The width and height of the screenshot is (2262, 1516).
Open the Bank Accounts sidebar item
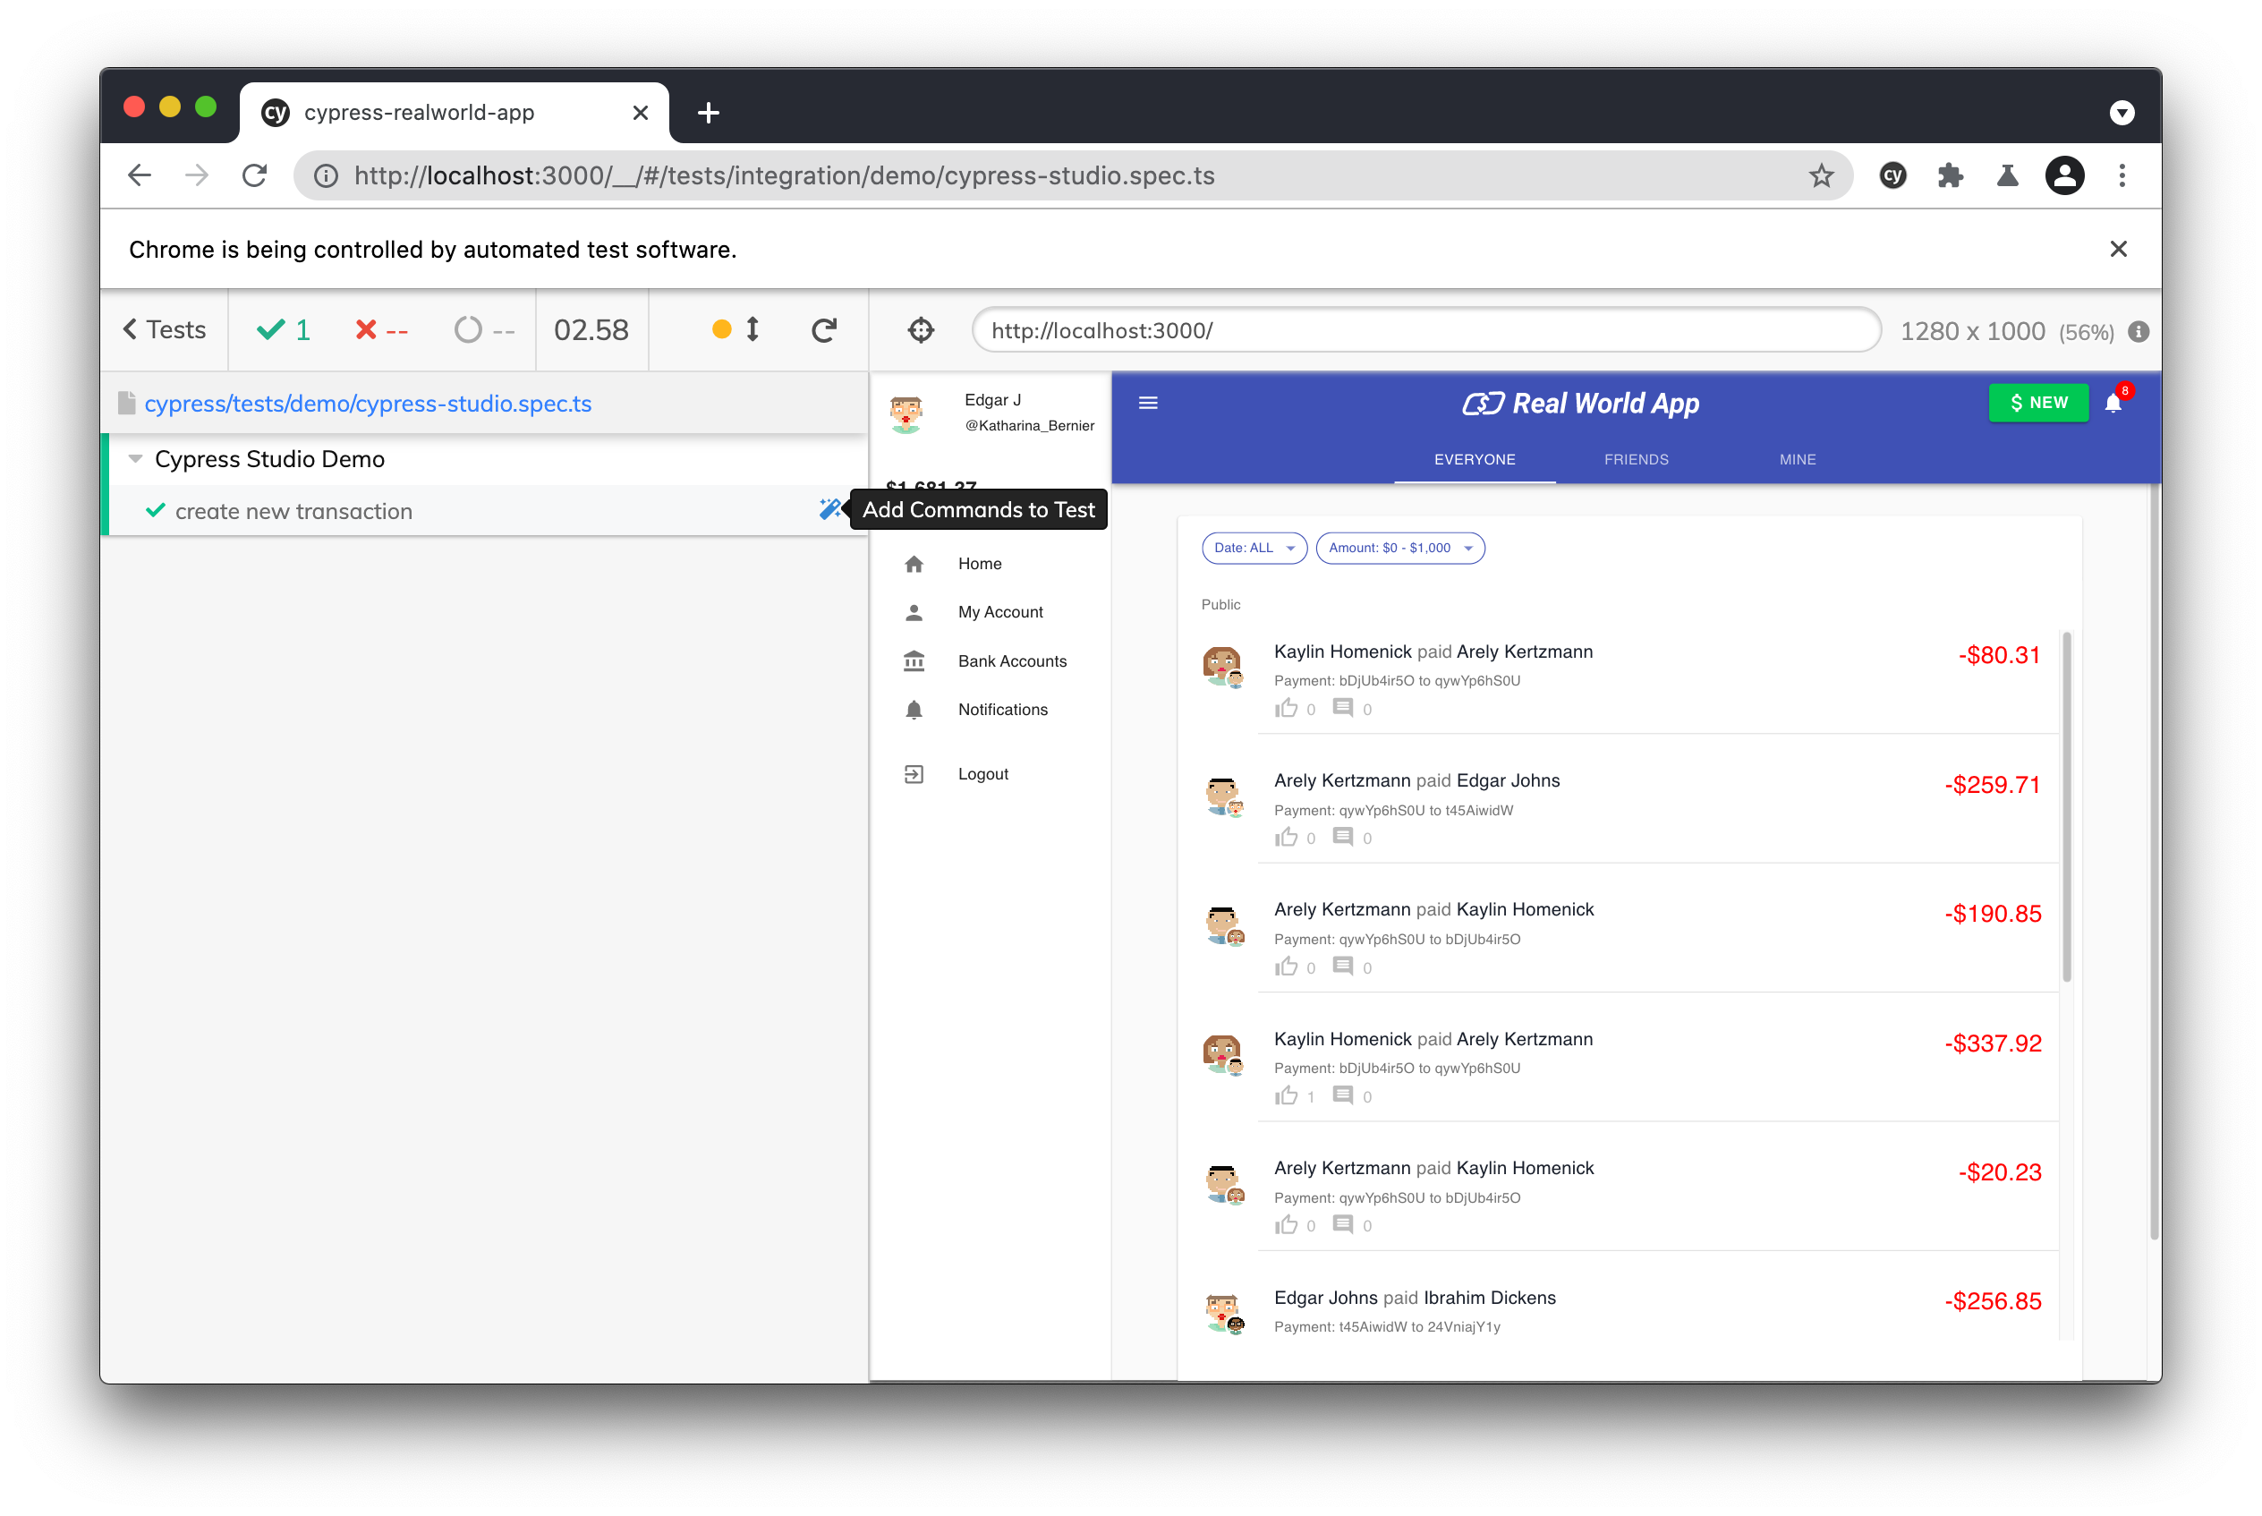1011,661
